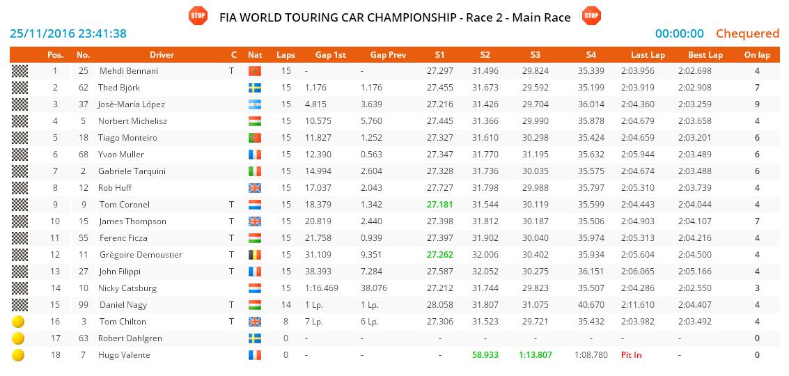This screenshot has width=789, height=376.
Task: Select driver name Yvan Muller
Action: click(x=121, y=155)
